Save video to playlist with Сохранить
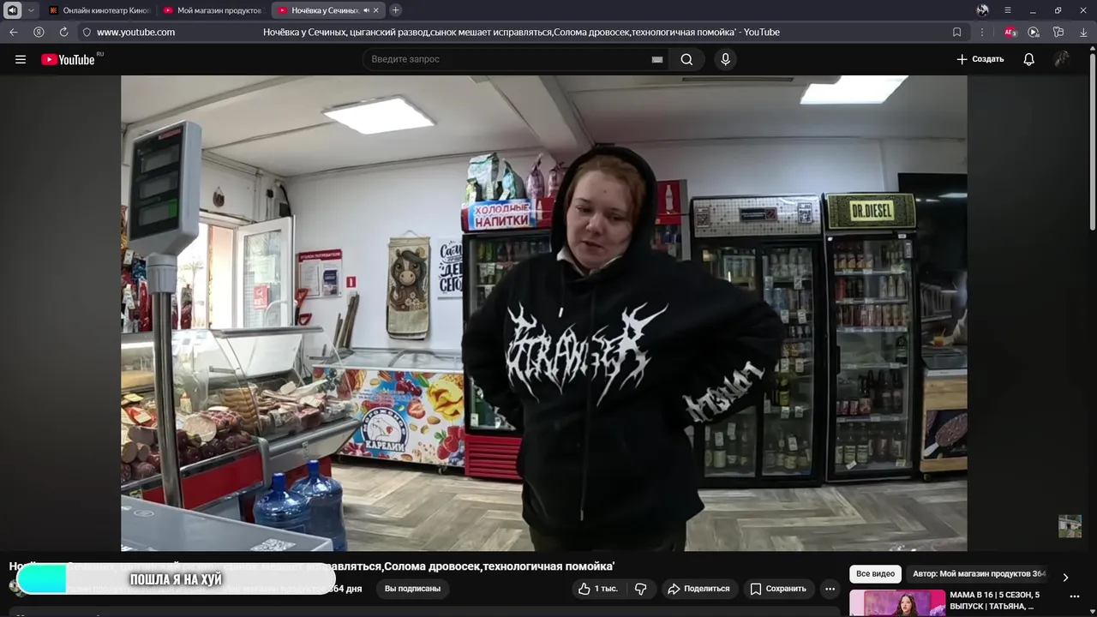The image size is (1097, 617). tap(778, 589)
